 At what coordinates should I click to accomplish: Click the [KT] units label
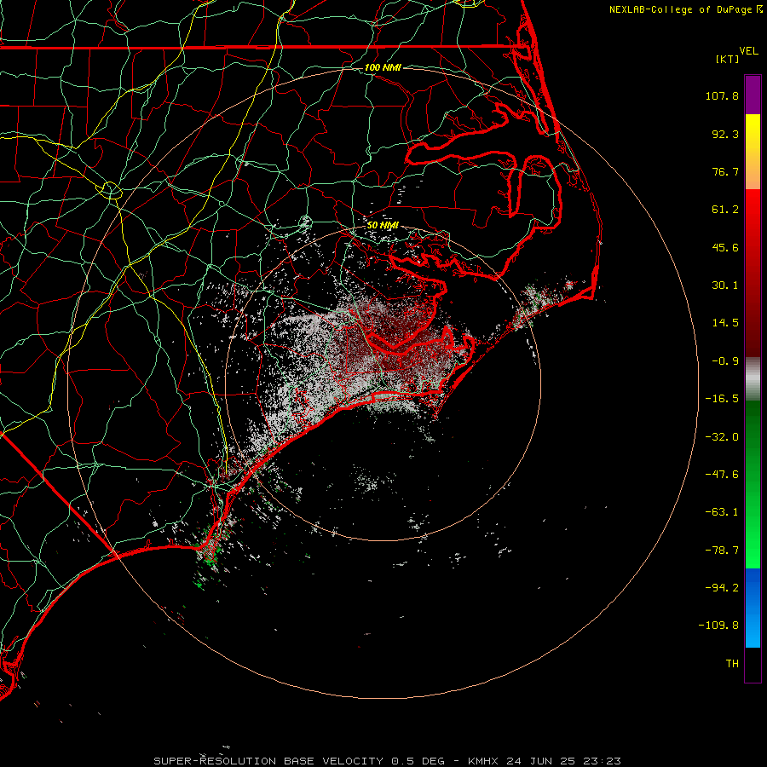pyautogui.click(x=728, y=59)
